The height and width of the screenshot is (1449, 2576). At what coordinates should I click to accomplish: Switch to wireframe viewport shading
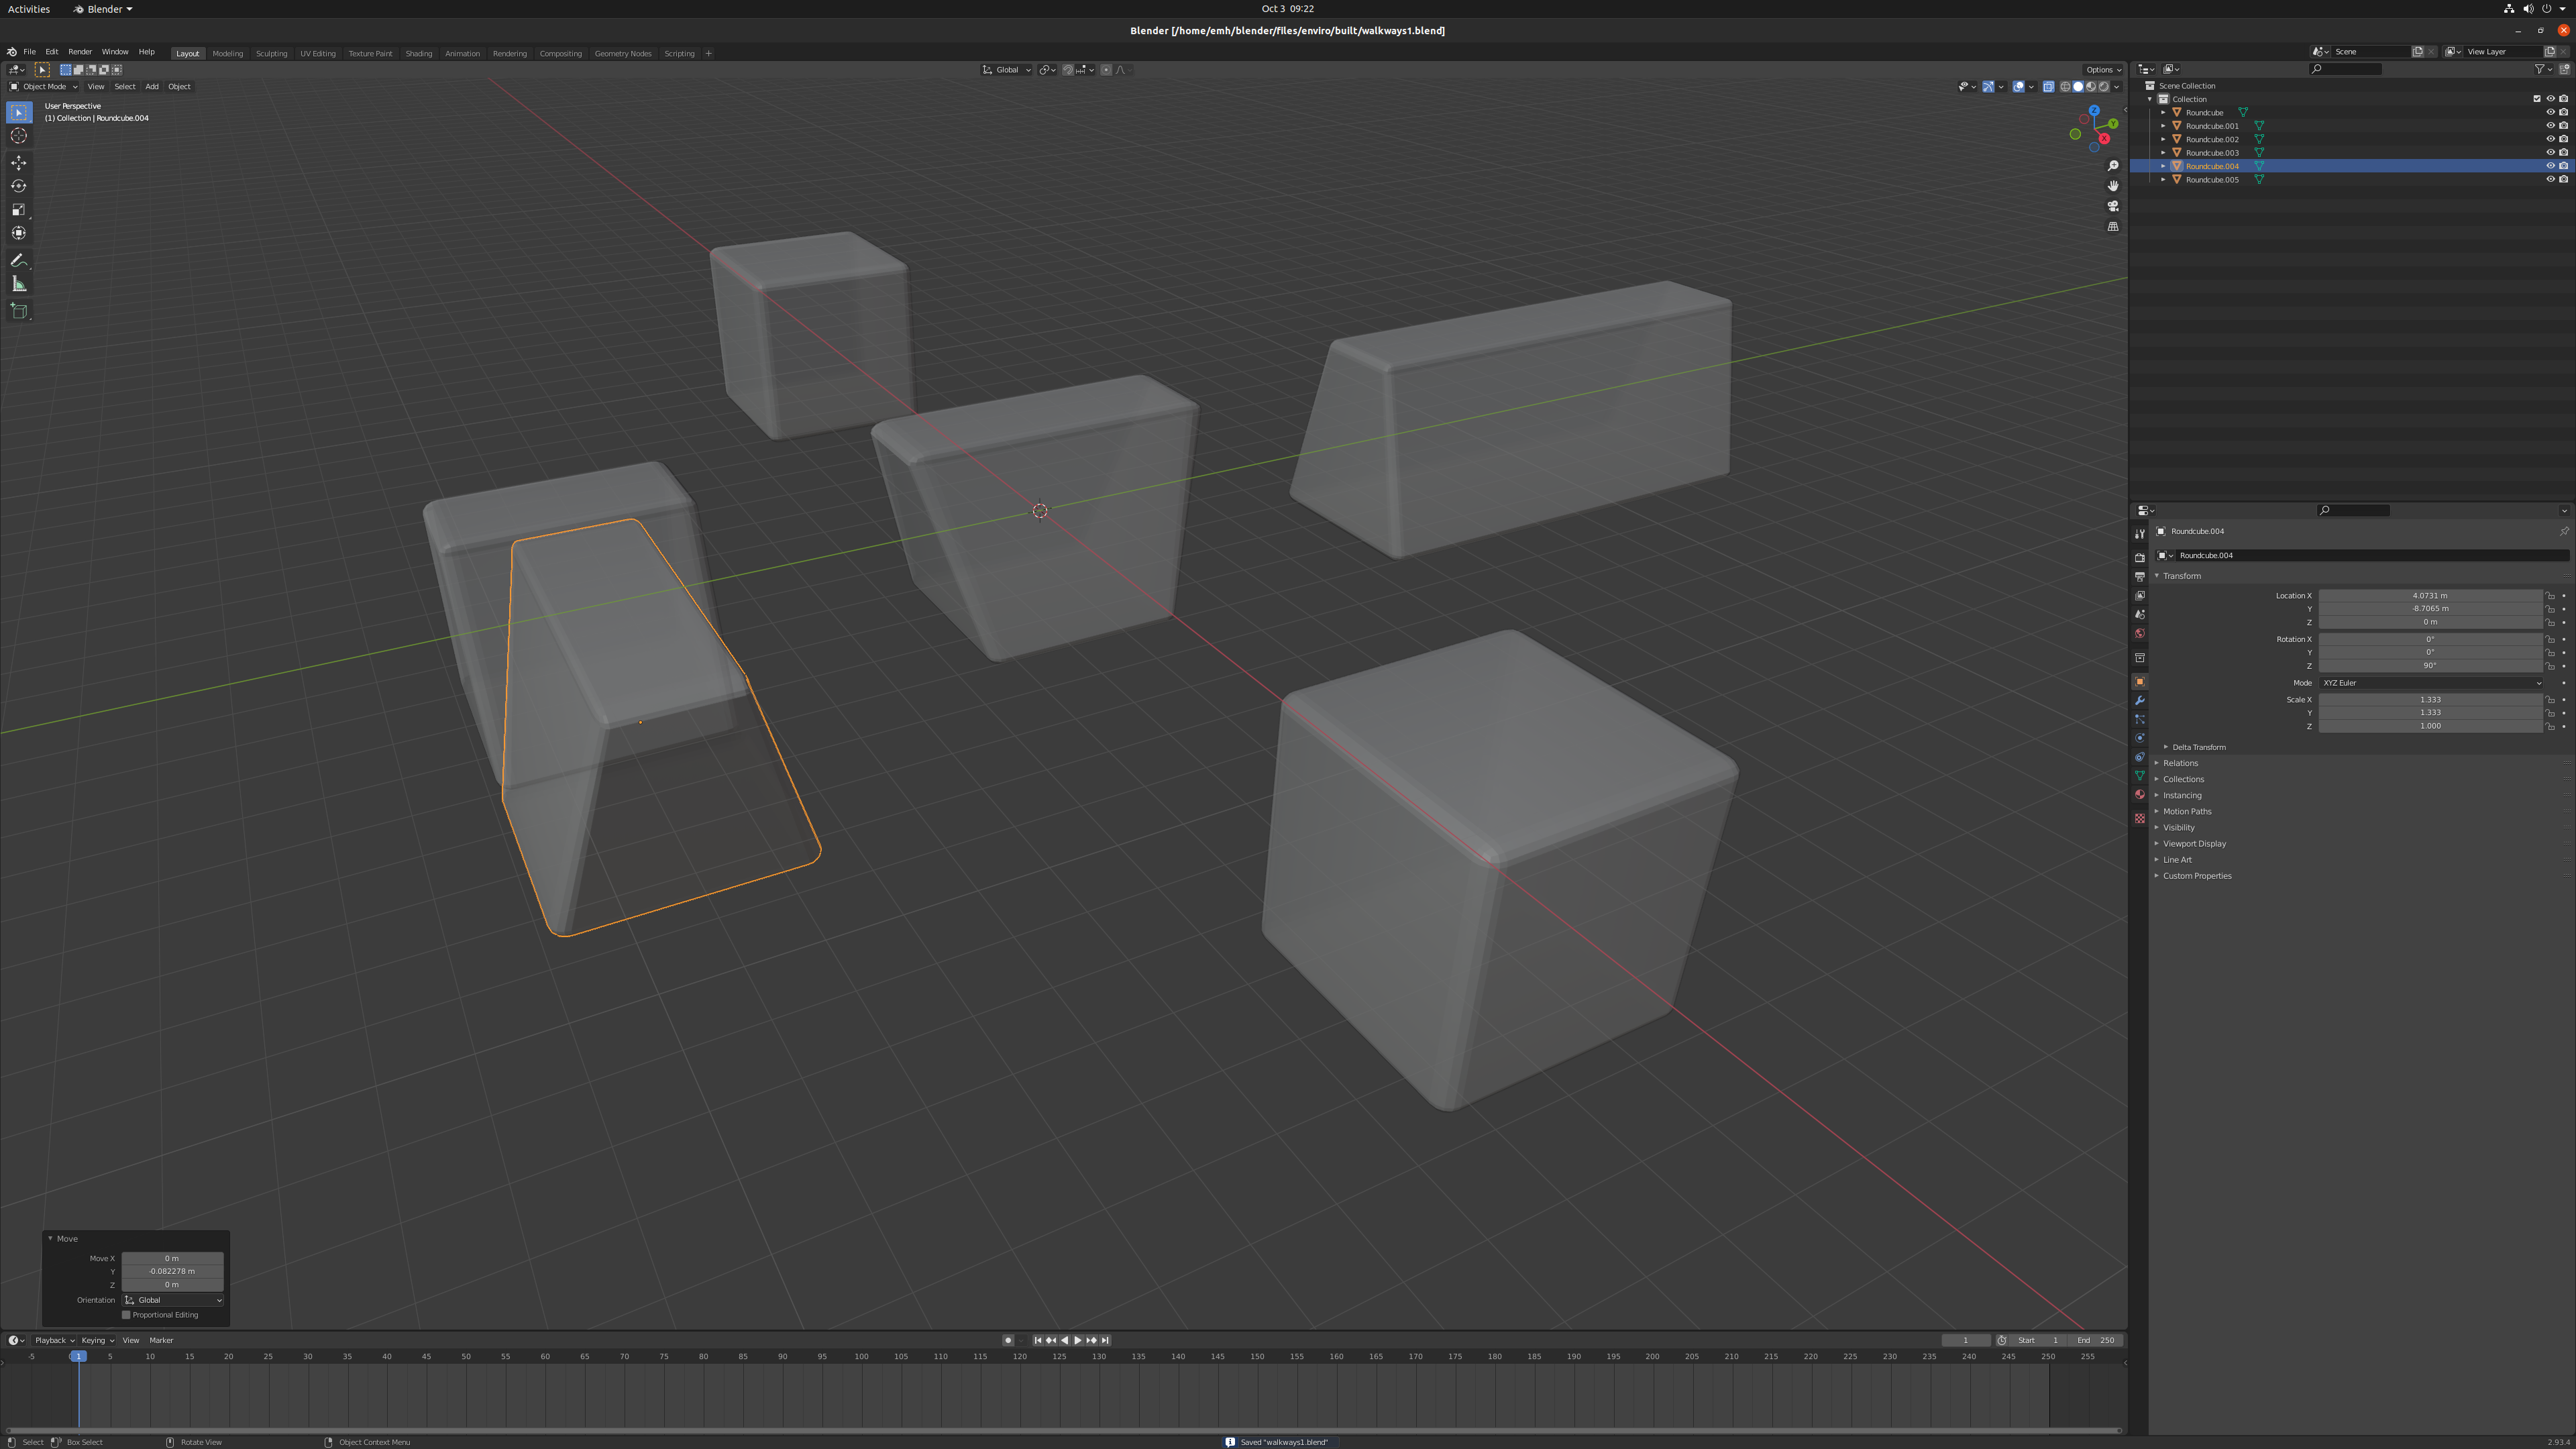tap(2065, 87)
